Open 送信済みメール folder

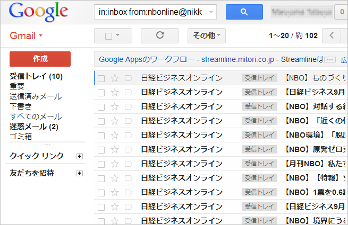[x=36, y=96]
